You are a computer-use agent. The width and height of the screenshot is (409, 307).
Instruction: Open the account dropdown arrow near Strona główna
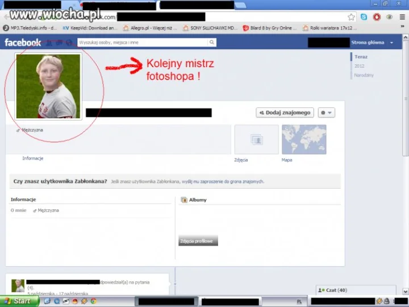(x=391, y=43)
